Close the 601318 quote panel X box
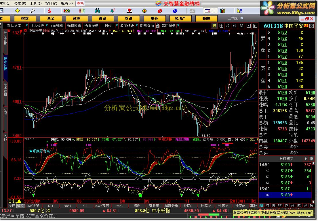Viewport: 318px width, 221px height. tap(311, 26)
